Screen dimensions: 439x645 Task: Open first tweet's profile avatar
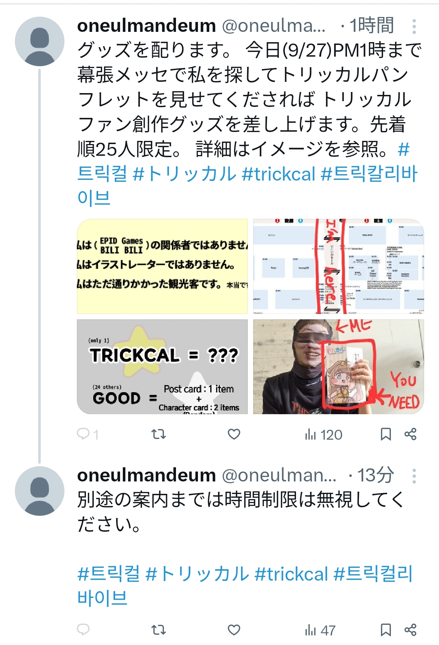[x=40, y=41]
